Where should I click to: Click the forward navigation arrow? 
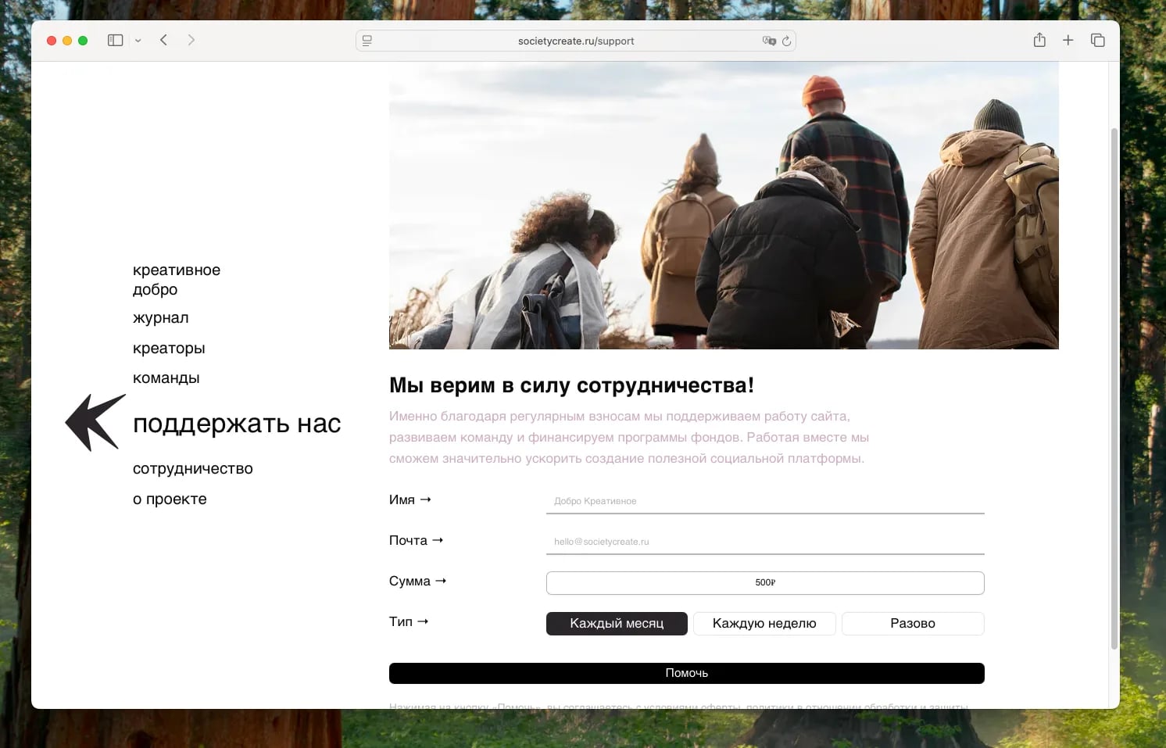191,41
